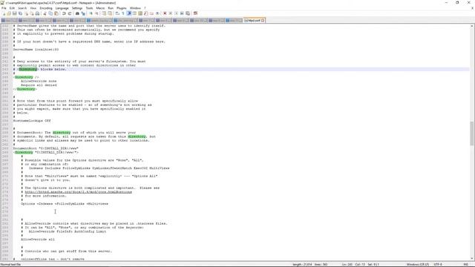Open the Encoding menu
Viewport: 475px width, 267px height.
click(x=46, y=8)
